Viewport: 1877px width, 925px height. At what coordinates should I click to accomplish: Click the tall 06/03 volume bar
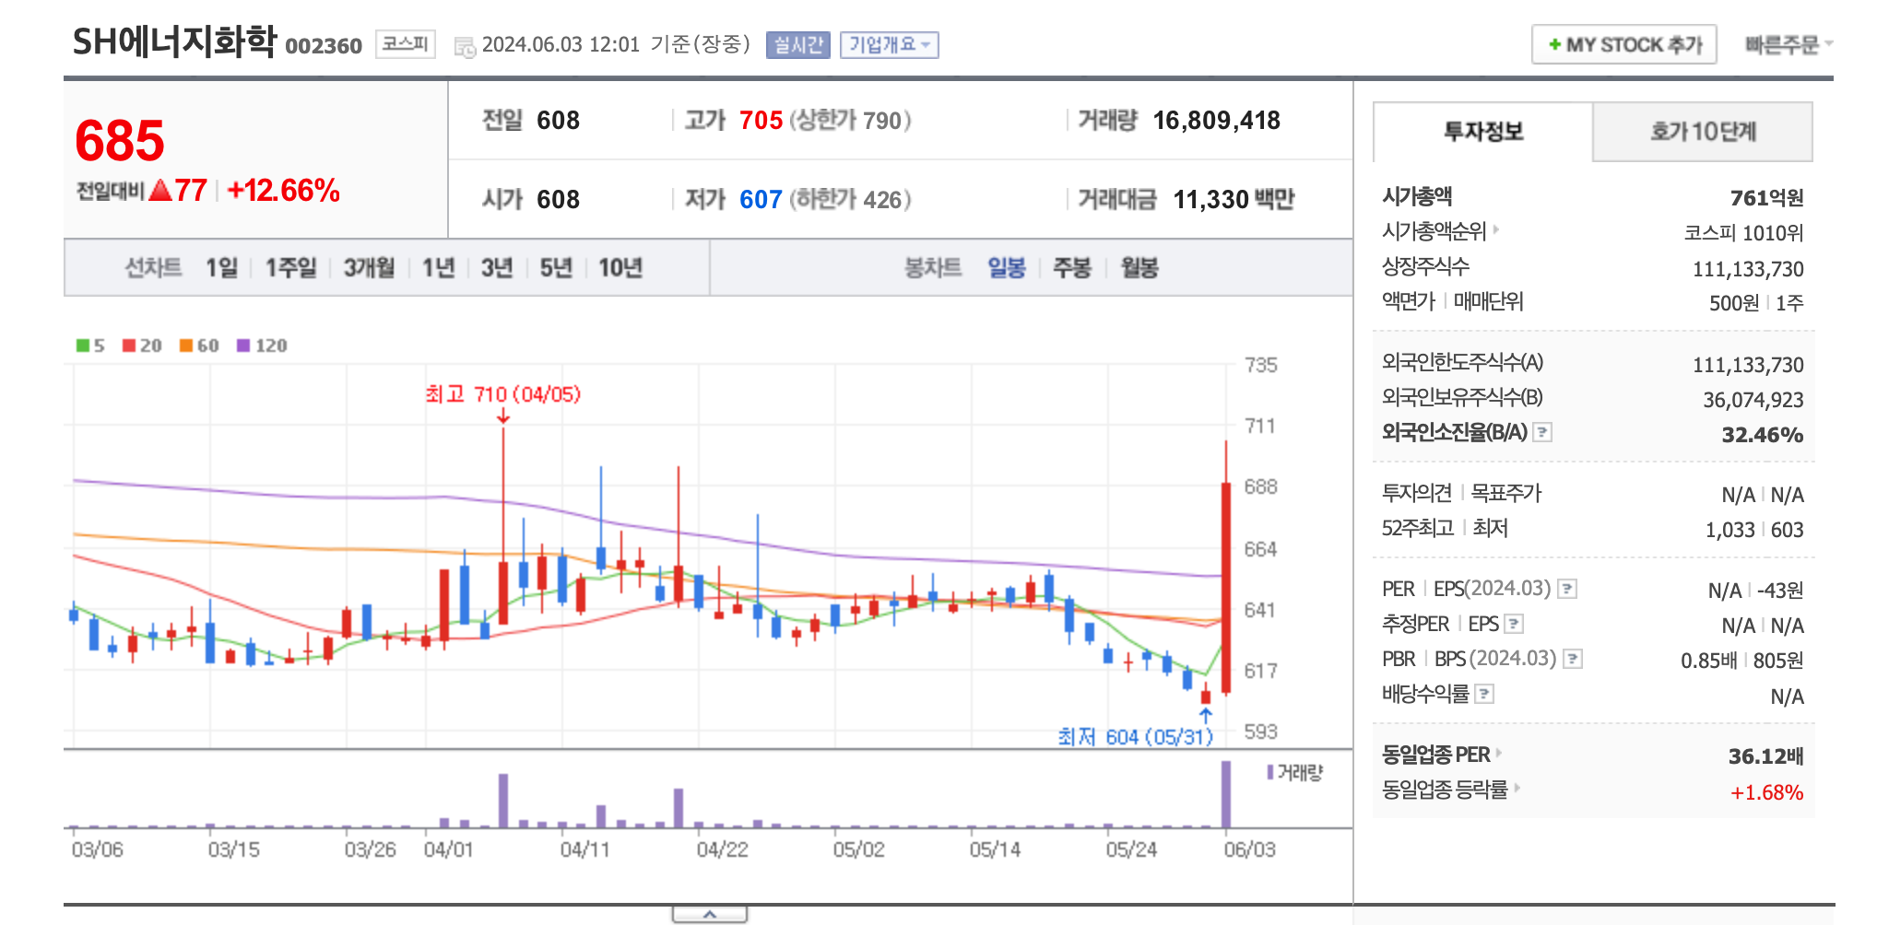[x=1226, y=794]
